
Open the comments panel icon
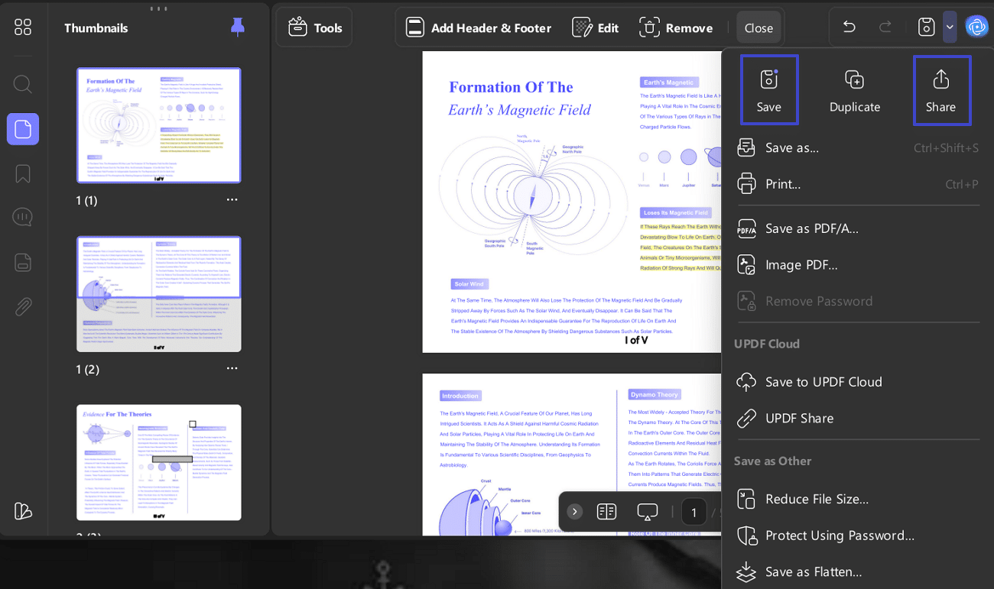click(x=23, y=218)
